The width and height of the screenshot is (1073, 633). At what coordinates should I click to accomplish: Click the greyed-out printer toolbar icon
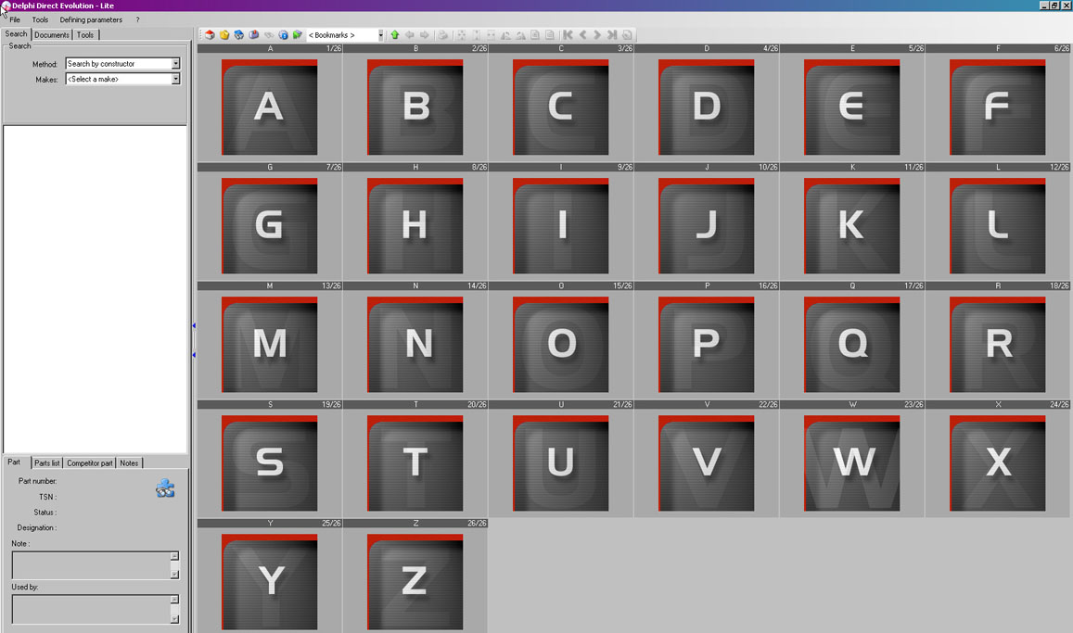(x=442, y=35)
